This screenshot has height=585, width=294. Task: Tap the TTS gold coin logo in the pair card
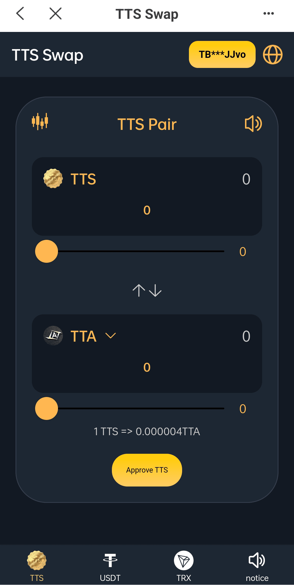[x=53, y=179]
